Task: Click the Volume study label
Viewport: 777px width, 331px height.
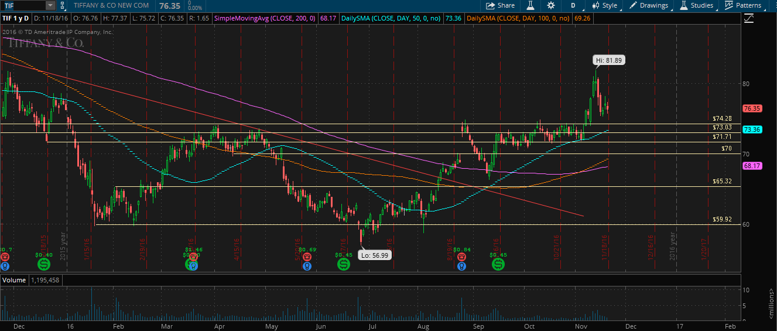Action: [x=14, y=280]
